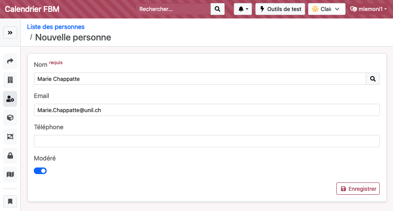Open the notifications bell dropdown
Screen dimensions: 393x211
243,9
